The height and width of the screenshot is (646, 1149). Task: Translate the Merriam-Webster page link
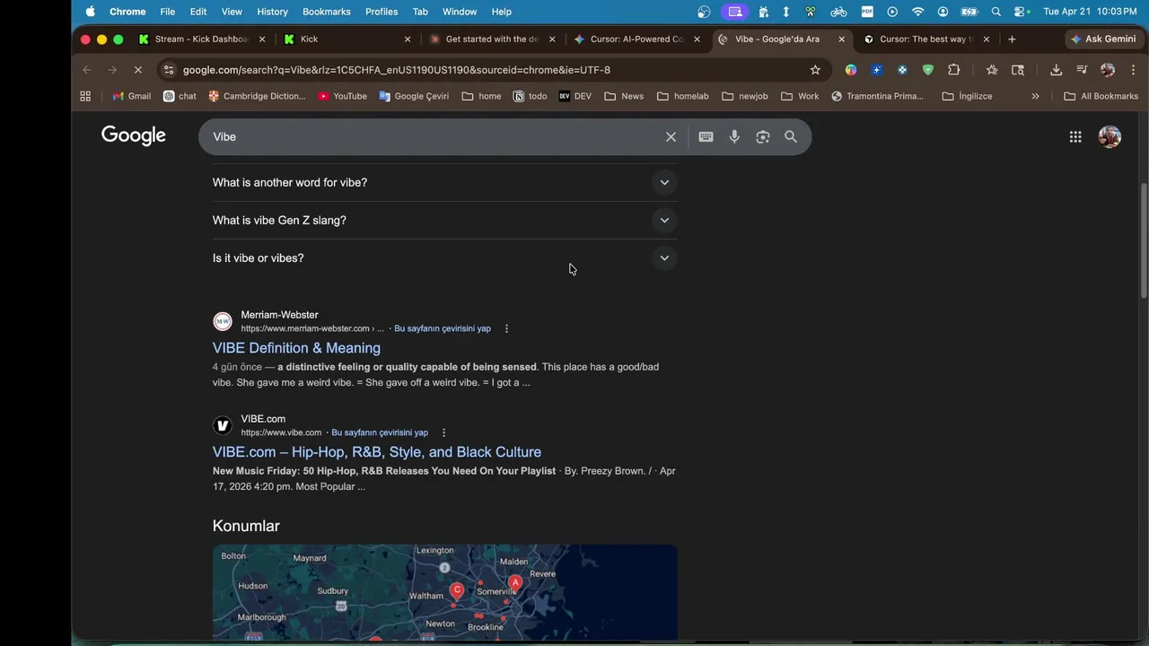pyautogui.click(x=443, y=328)
